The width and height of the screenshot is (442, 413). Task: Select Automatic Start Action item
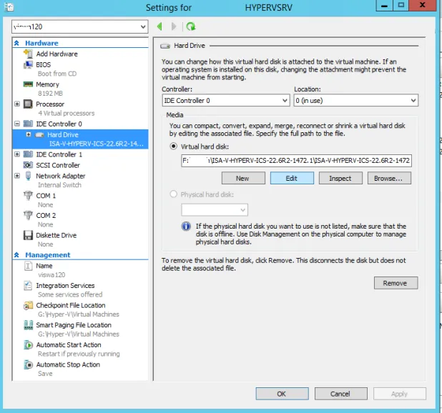[69, 345]
